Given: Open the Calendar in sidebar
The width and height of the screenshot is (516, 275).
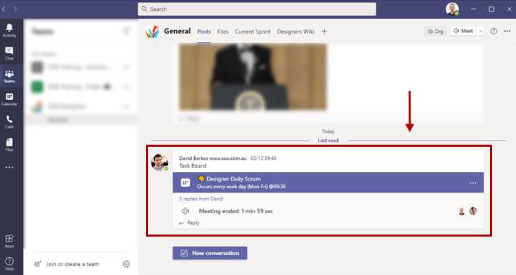Looking at the screenshot, I should tap(10, 99).
